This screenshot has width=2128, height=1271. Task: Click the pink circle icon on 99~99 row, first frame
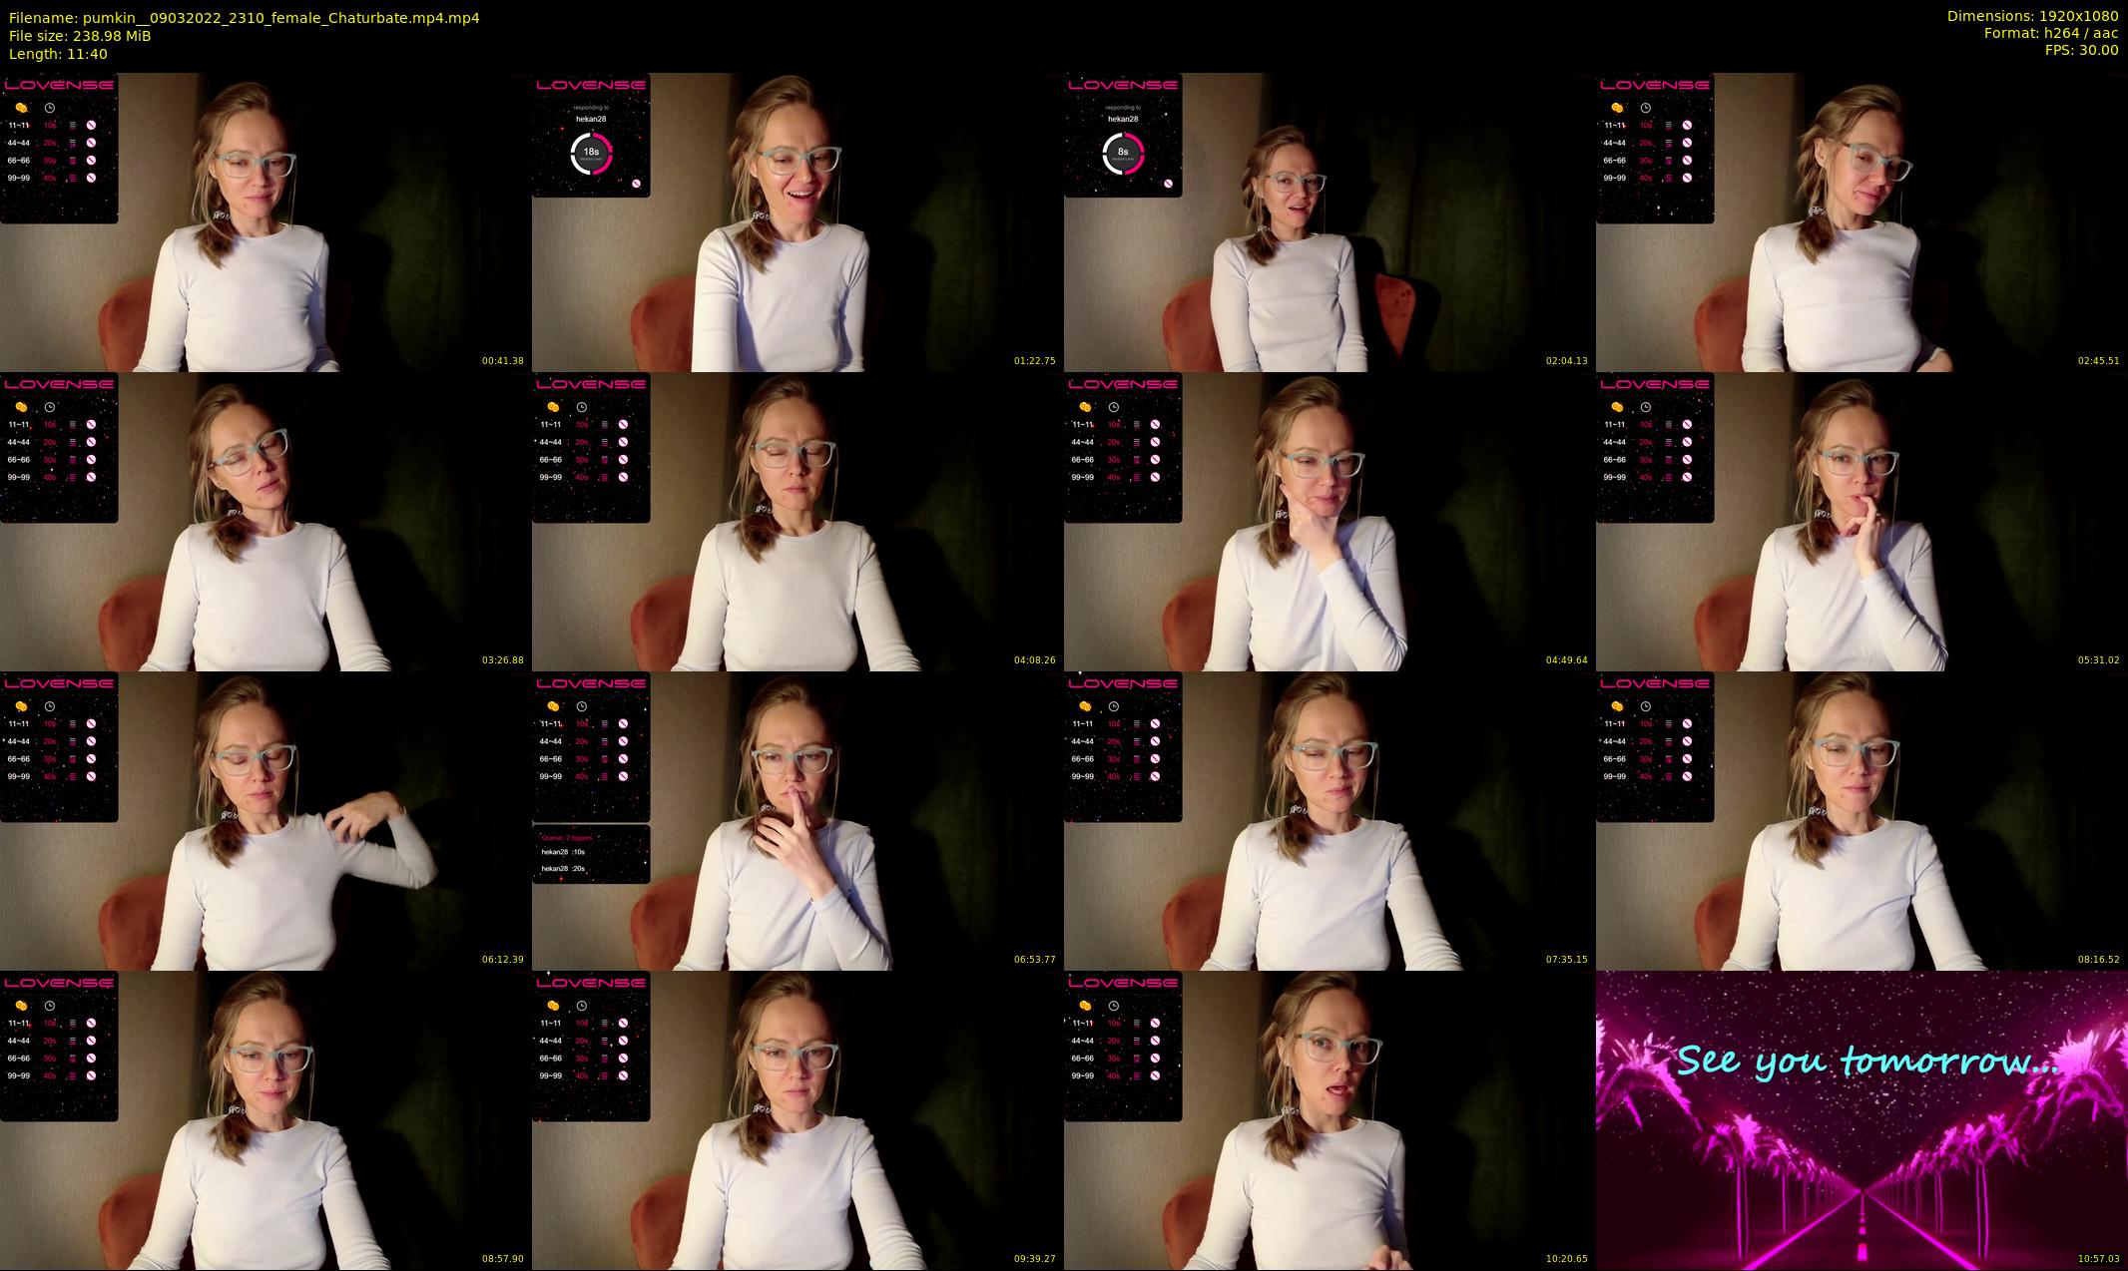(x=91, y=178)
